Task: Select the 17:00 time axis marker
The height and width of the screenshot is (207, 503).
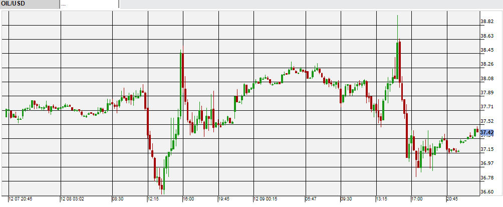Action: coord(416,199)
